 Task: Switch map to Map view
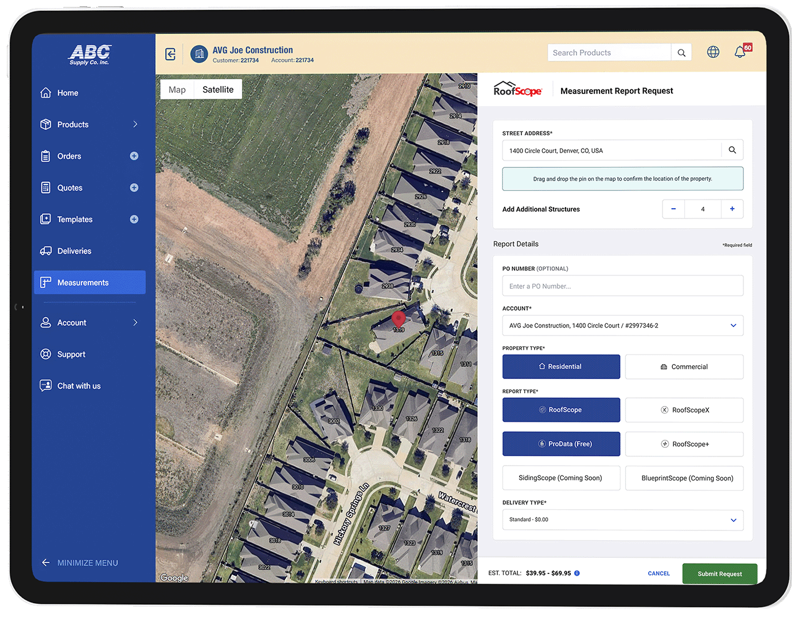pyautogui.click(x=177, y=89)
